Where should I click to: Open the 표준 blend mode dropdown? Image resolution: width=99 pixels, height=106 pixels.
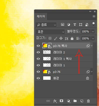coord(50,32)
